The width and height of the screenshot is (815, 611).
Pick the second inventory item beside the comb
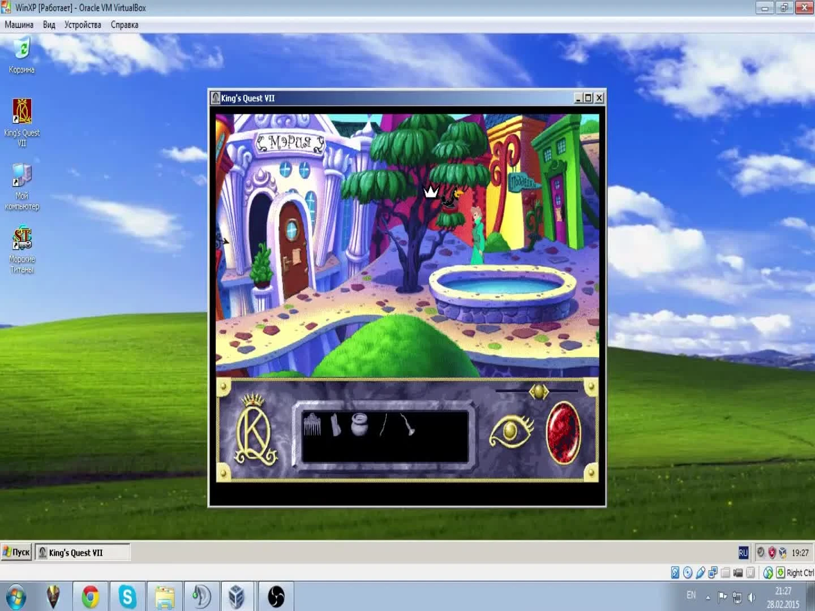[336, 424]
